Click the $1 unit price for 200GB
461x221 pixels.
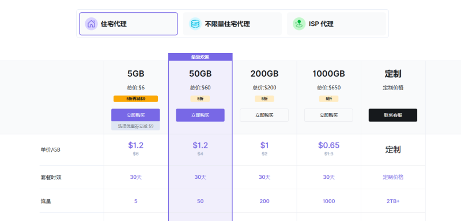[264, 145]
